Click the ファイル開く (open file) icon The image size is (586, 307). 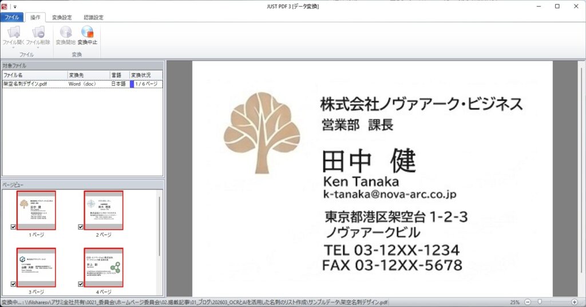[14, 32]
